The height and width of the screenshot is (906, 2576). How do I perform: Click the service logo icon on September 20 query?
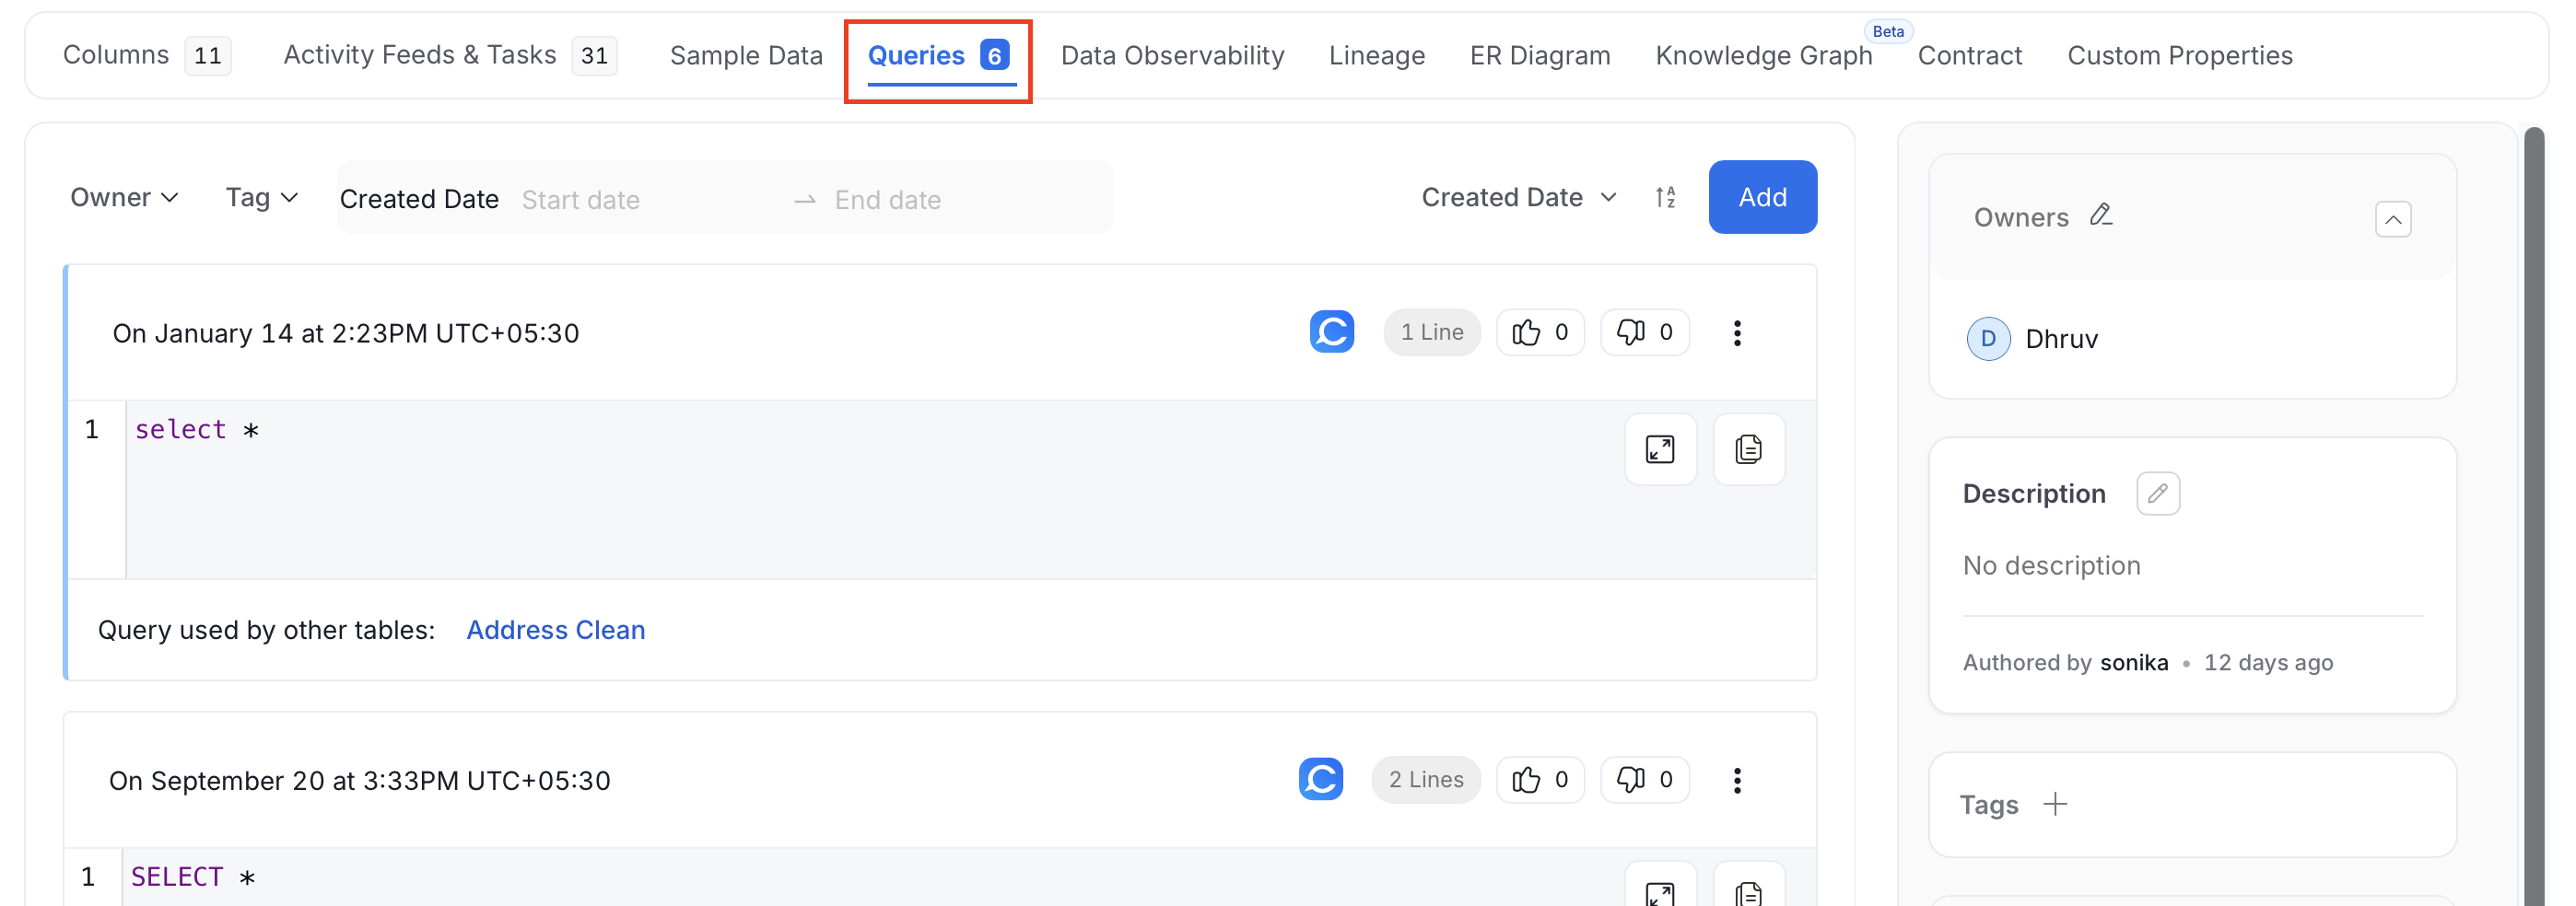click(1321, 779)
